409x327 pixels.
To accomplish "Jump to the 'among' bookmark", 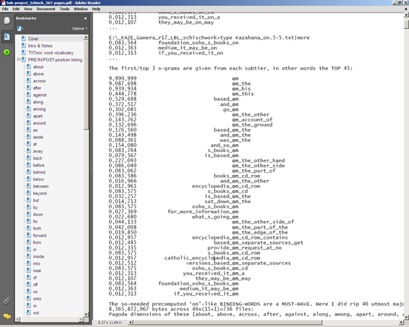I will [x=39, y=109].
